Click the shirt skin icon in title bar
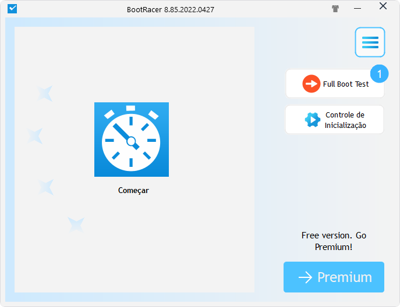Image resolution: width=400 pixels, height=307 pixels. 335,9
